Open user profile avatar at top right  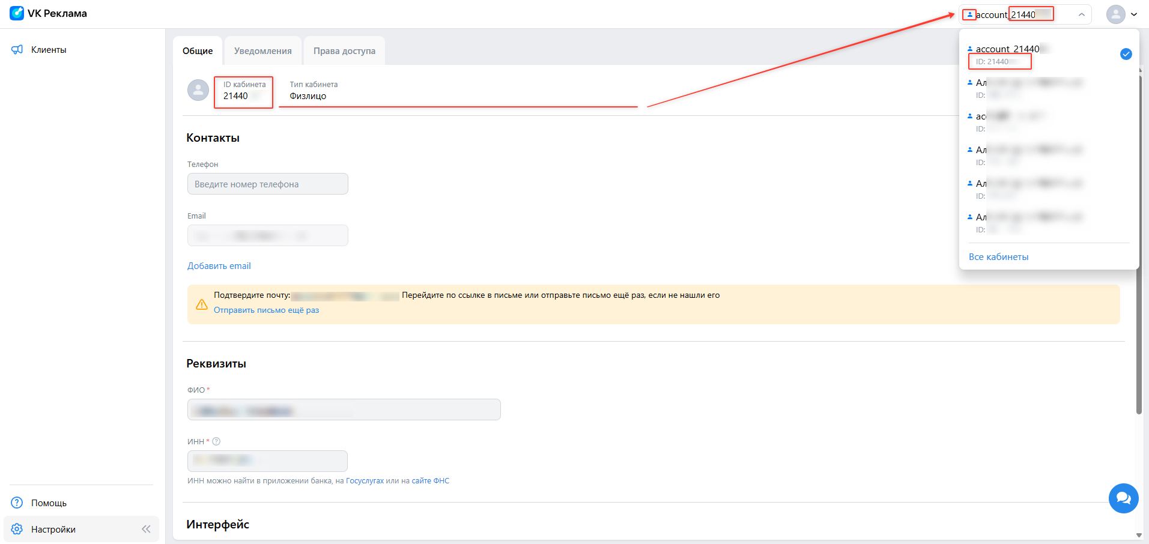[1116, 14]
